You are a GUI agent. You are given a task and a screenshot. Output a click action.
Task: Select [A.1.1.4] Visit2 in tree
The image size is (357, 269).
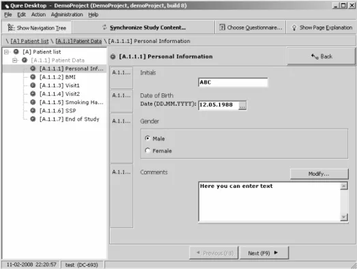pos(59,93)
